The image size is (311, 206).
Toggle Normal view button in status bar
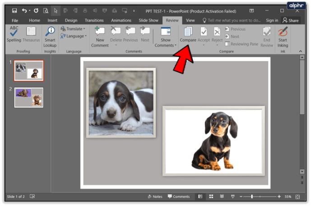click(200, 197)
